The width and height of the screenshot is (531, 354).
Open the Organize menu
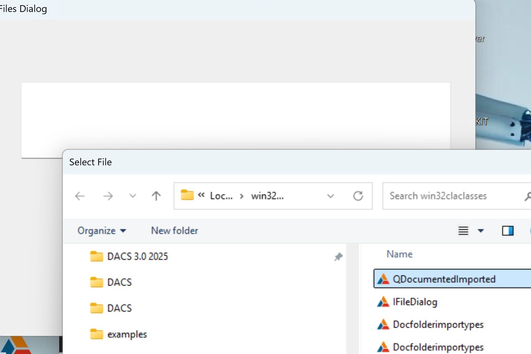tap(101, 231)
